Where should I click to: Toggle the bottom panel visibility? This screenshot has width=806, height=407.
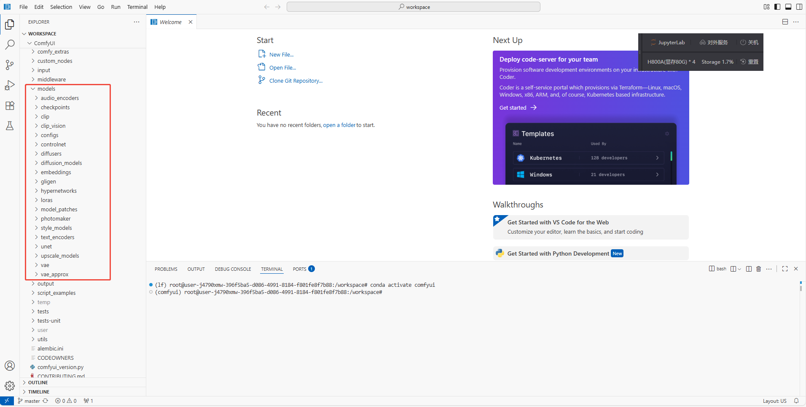coord(788,7)
